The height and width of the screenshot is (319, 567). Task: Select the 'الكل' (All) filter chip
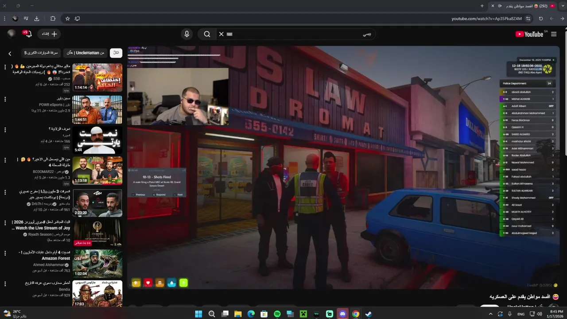pos(116,53)
